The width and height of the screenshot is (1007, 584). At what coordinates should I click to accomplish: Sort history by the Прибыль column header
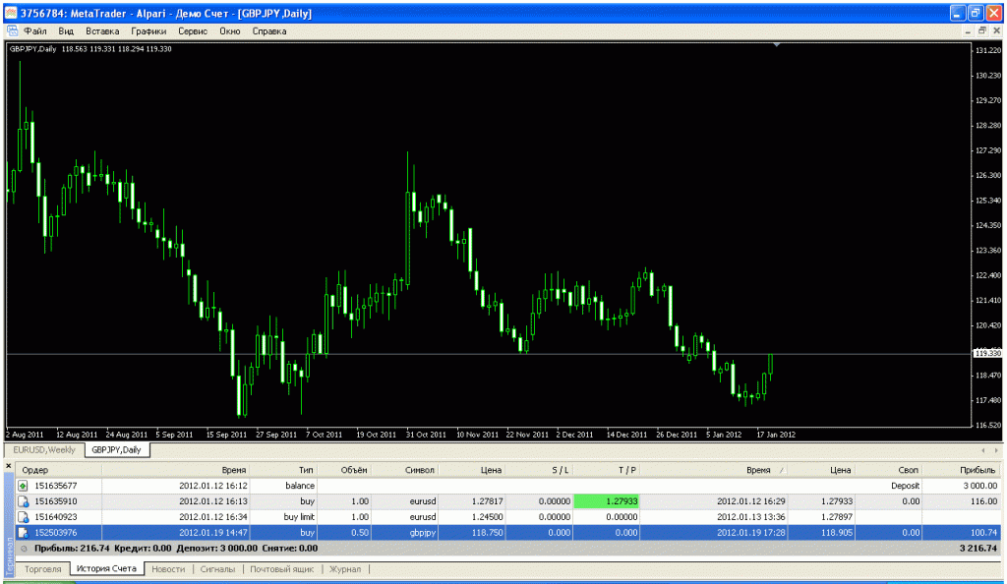(978, 470)
